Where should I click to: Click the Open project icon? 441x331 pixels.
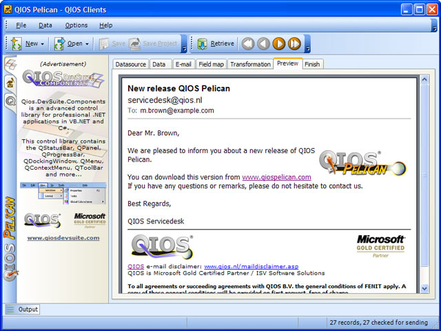pyautogui.click(x=59, y=43)
